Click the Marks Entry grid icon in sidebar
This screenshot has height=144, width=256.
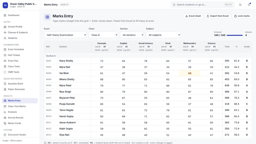[x=5, y=101]
